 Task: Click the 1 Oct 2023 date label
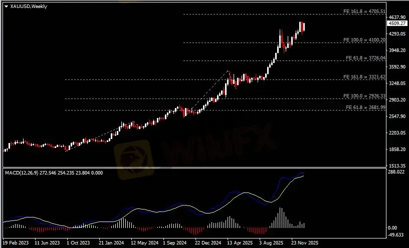click(78, 243)
